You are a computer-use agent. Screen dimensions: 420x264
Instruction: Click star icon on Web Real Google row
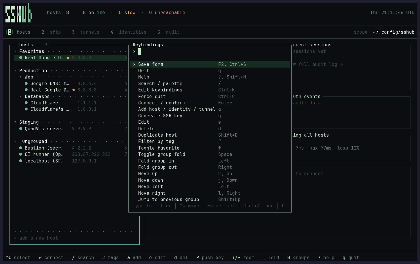74,90
